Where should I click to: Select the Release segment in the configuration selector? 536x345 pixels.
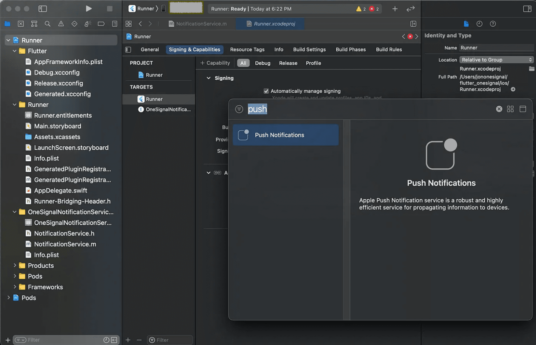pos(288,63)
